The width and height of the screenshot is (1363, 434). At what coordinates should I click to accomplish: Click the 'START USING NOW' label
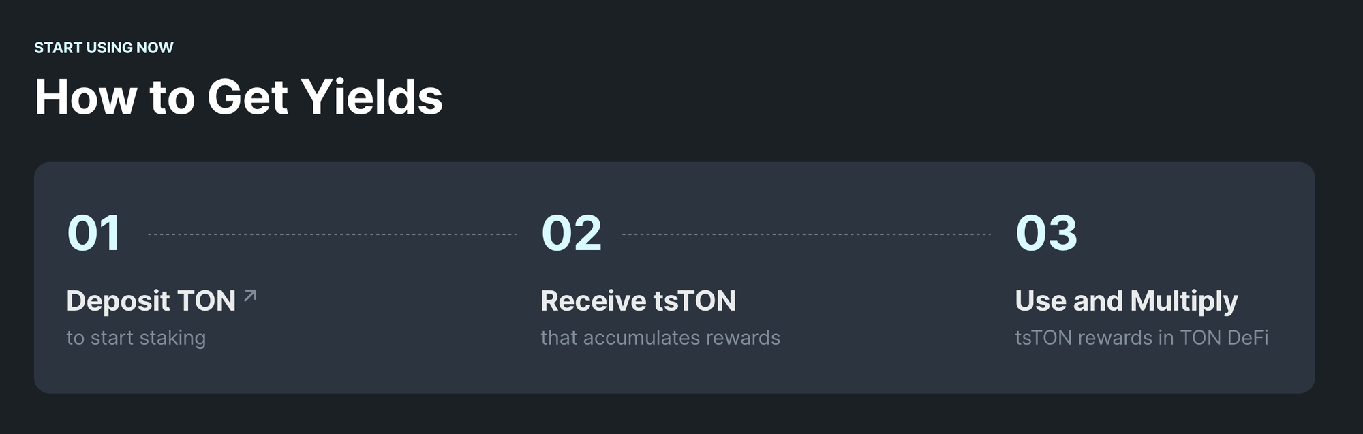click(x=104, y=48)
